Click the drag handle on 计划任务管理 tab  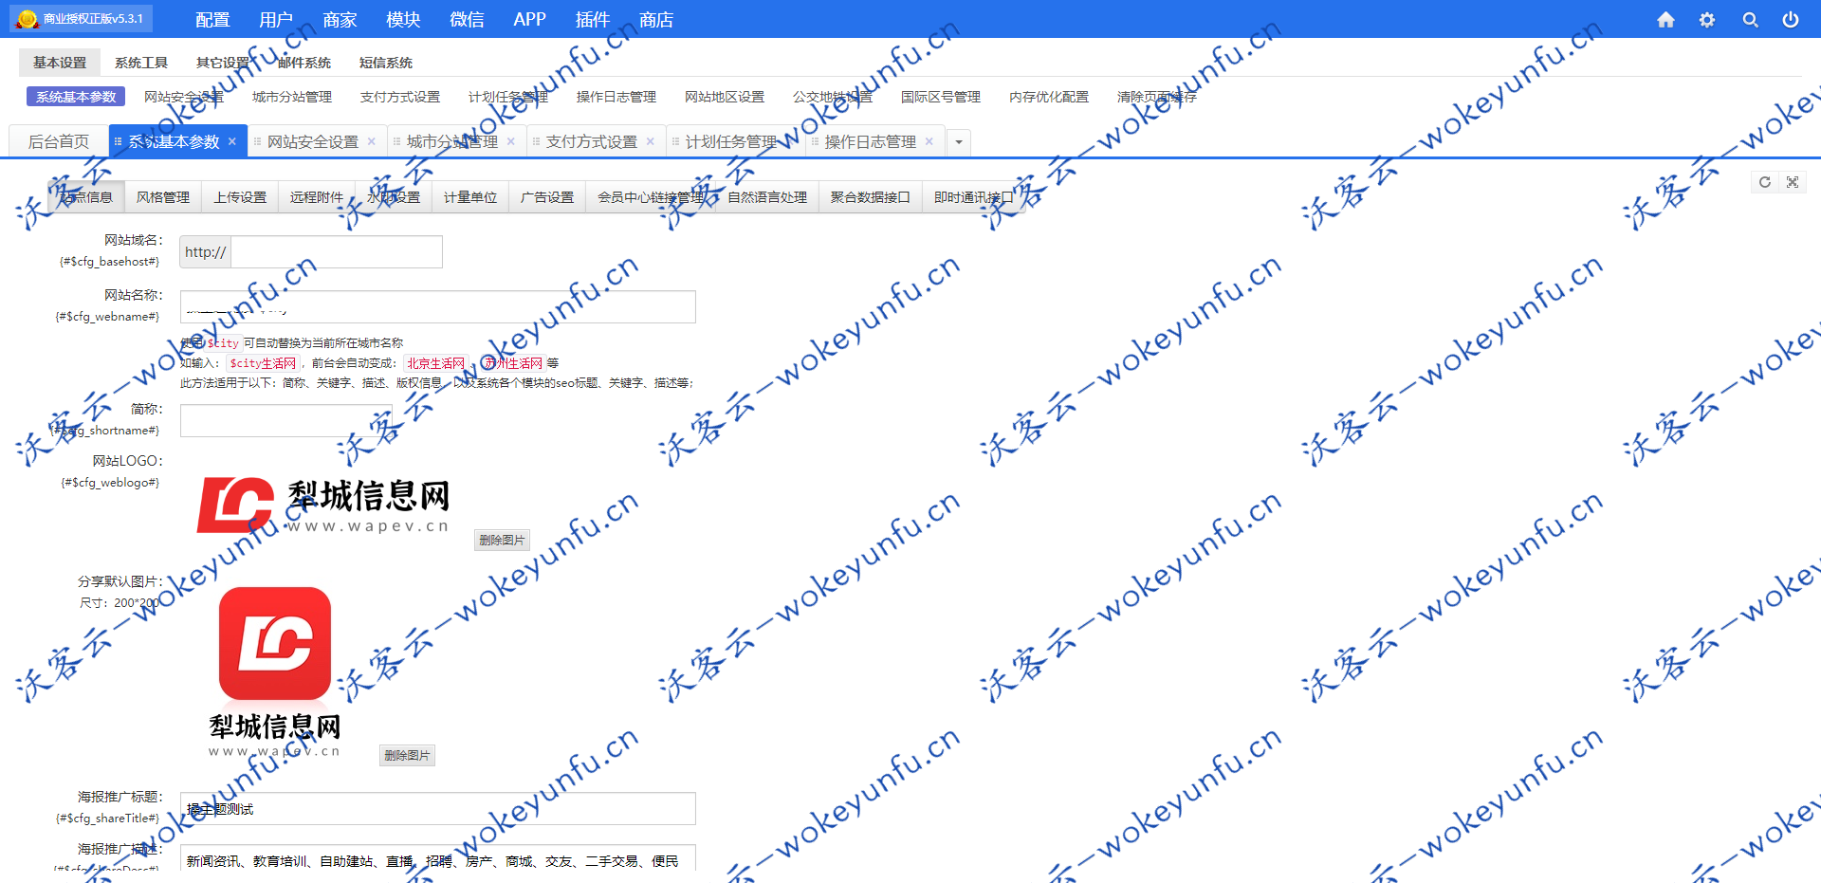click(x=675, y=141)
